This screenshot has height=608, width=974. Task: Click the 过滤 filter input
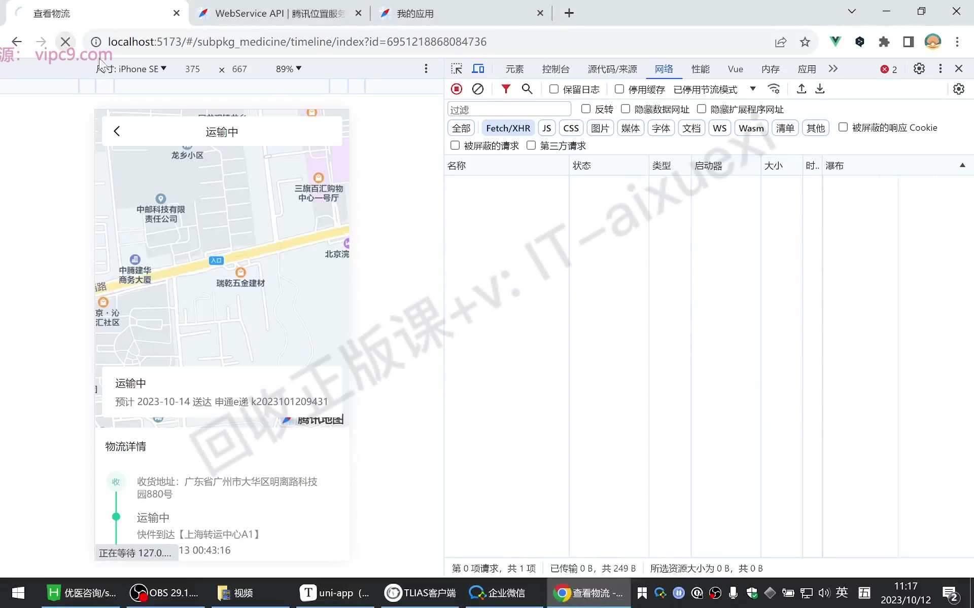(509, 109)
